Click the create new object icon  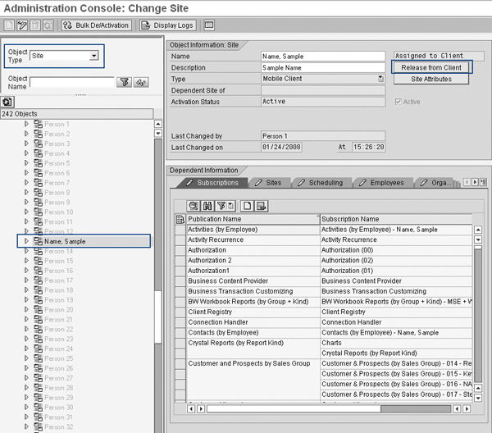[9, 25]
